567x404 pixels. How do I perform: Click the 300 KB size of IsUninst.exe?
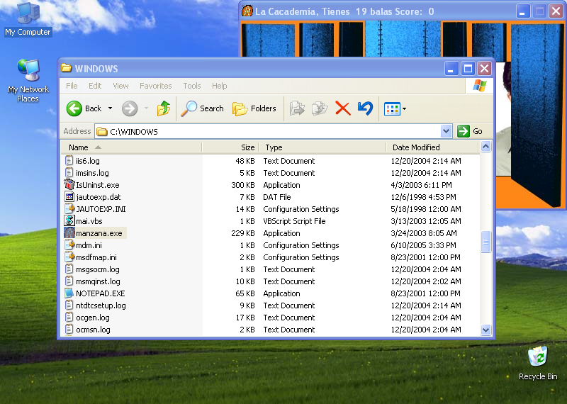(x=242, y=185)
